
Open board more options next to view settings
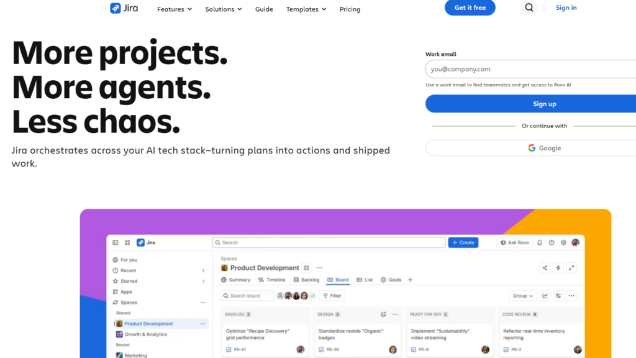pos(571,296)
